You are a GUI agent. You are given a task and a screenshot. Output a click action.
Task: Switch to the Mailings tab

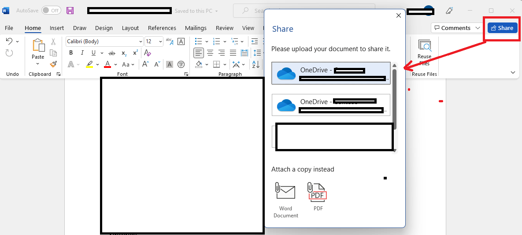(196, 28)
